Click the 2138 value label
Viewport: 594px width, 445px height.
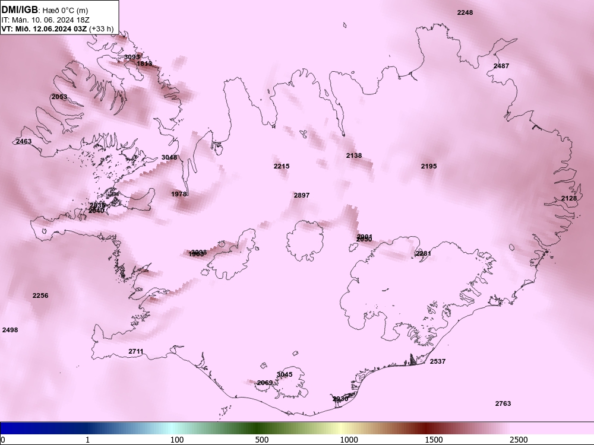coord(354,155)
